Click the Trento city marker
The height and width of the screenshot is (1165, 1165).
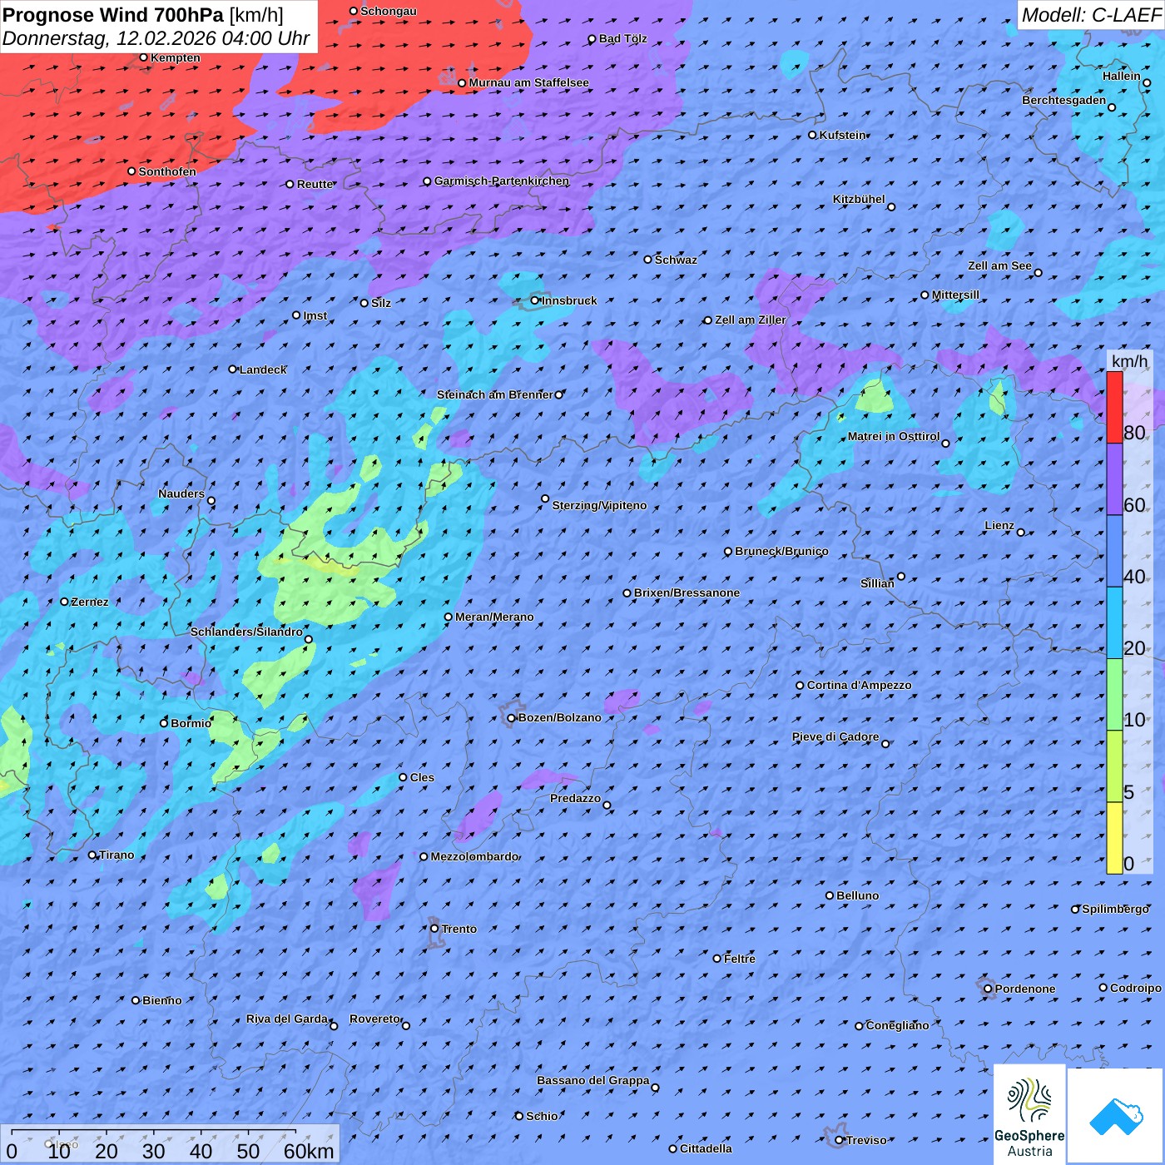point(434,929)
